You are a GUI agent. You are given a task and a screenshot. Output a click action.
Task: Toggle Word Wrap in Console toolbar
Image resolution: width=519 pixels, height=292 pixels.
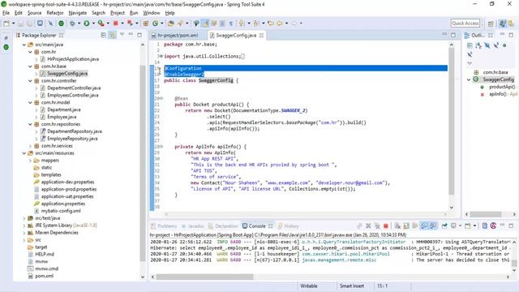[414, 226]
